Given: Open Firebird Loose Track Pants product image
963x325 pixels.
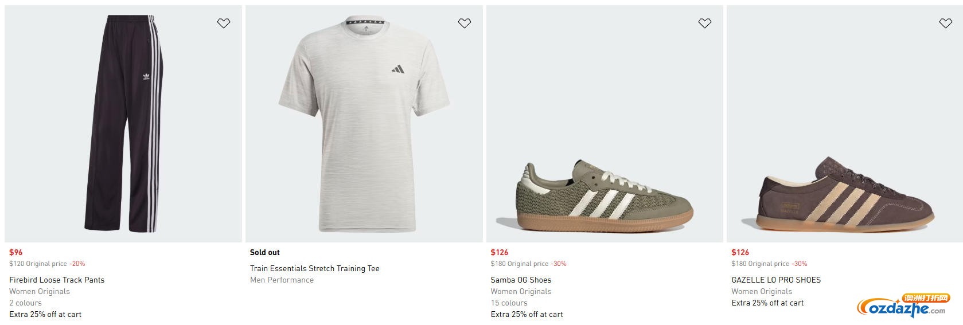Looking at the screenshot, I should [123, 123].
